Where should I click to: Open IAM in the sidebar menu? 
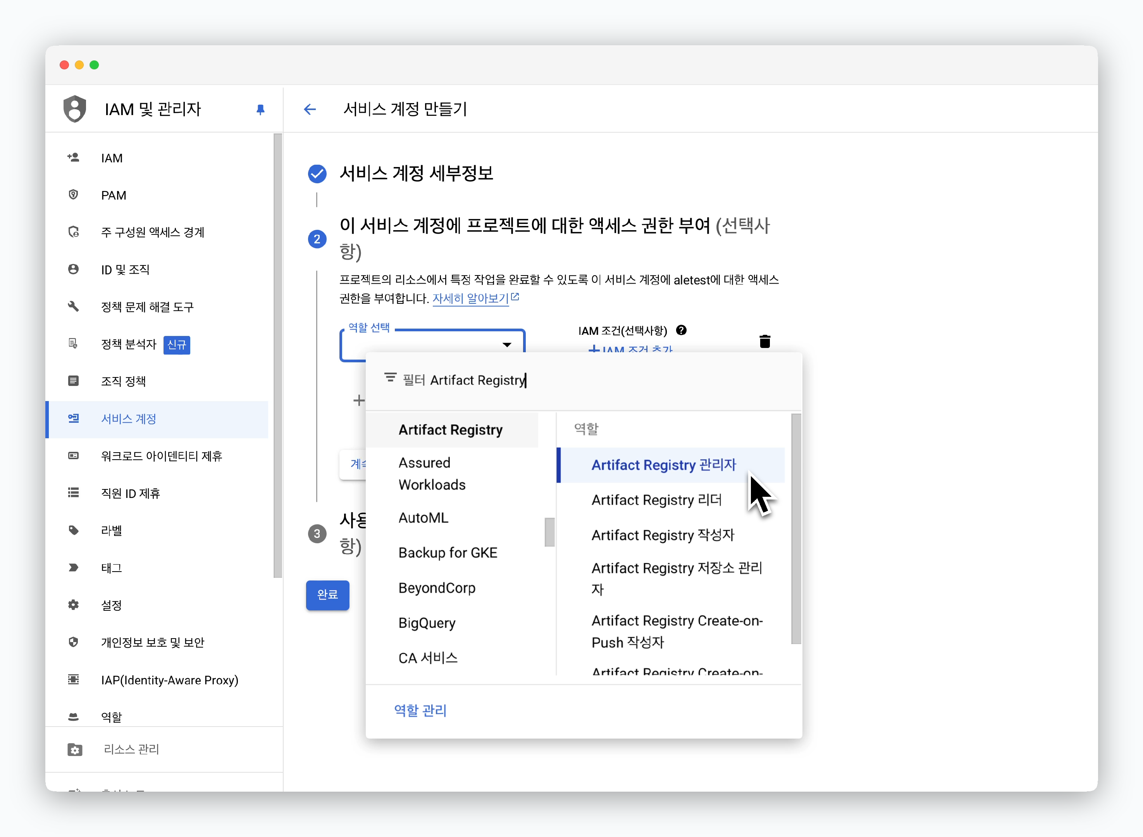tap(157, 158)
